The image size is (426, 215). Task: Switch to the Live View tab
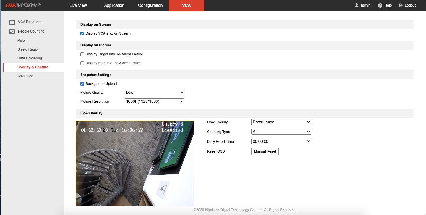78,5
